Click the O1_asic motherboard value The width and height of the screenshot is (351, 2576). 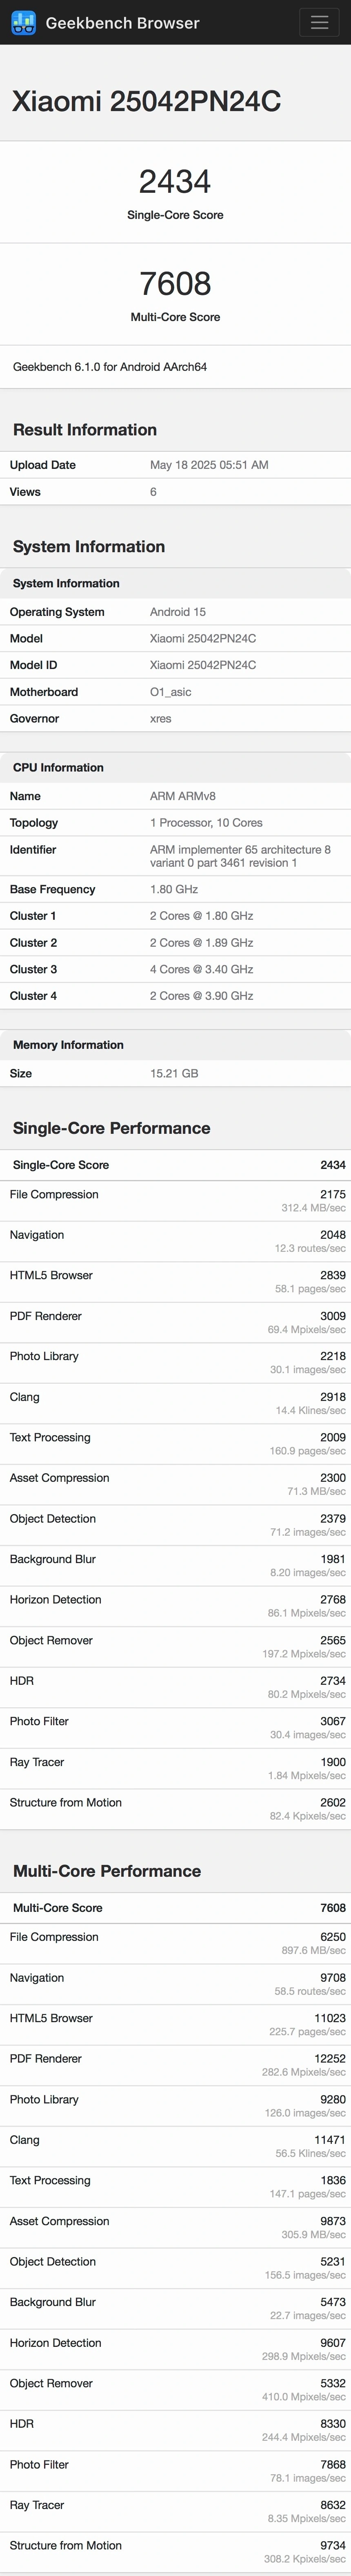(x=170, y=692)
